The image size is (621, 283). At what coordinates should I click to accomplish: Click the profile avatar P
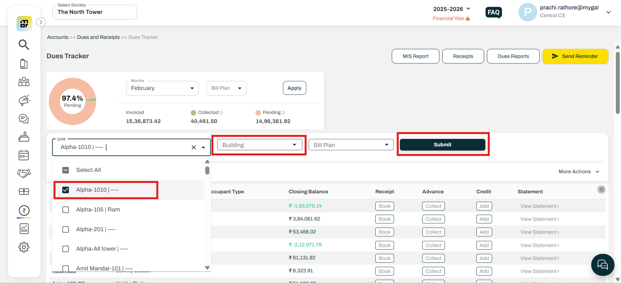[x=528, y=12]
